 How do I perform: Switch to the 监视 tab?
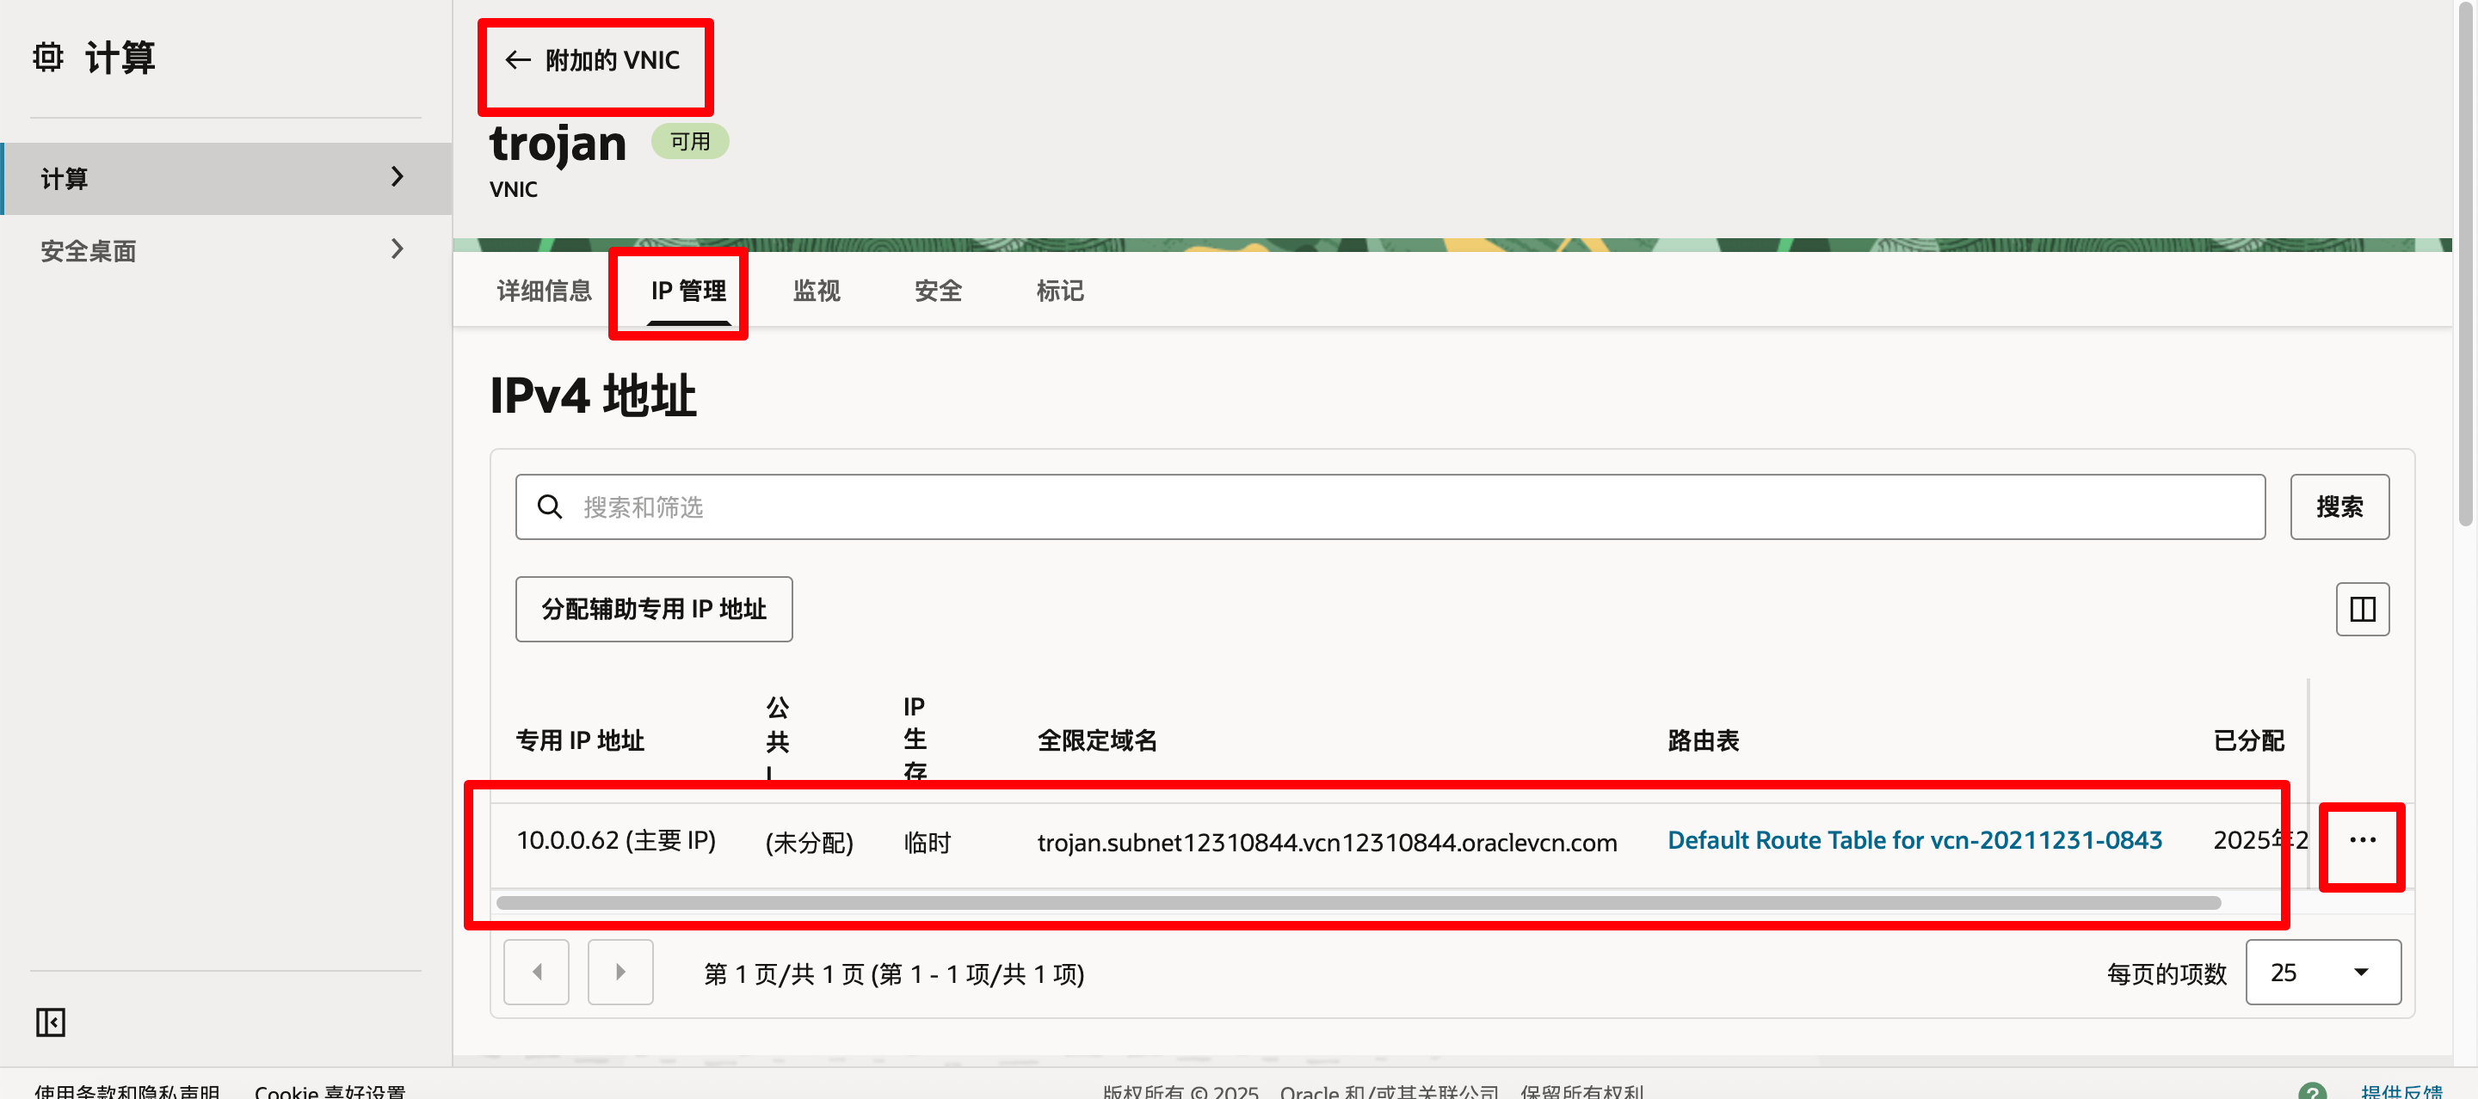pyautogui.click(x=816, y=291)
